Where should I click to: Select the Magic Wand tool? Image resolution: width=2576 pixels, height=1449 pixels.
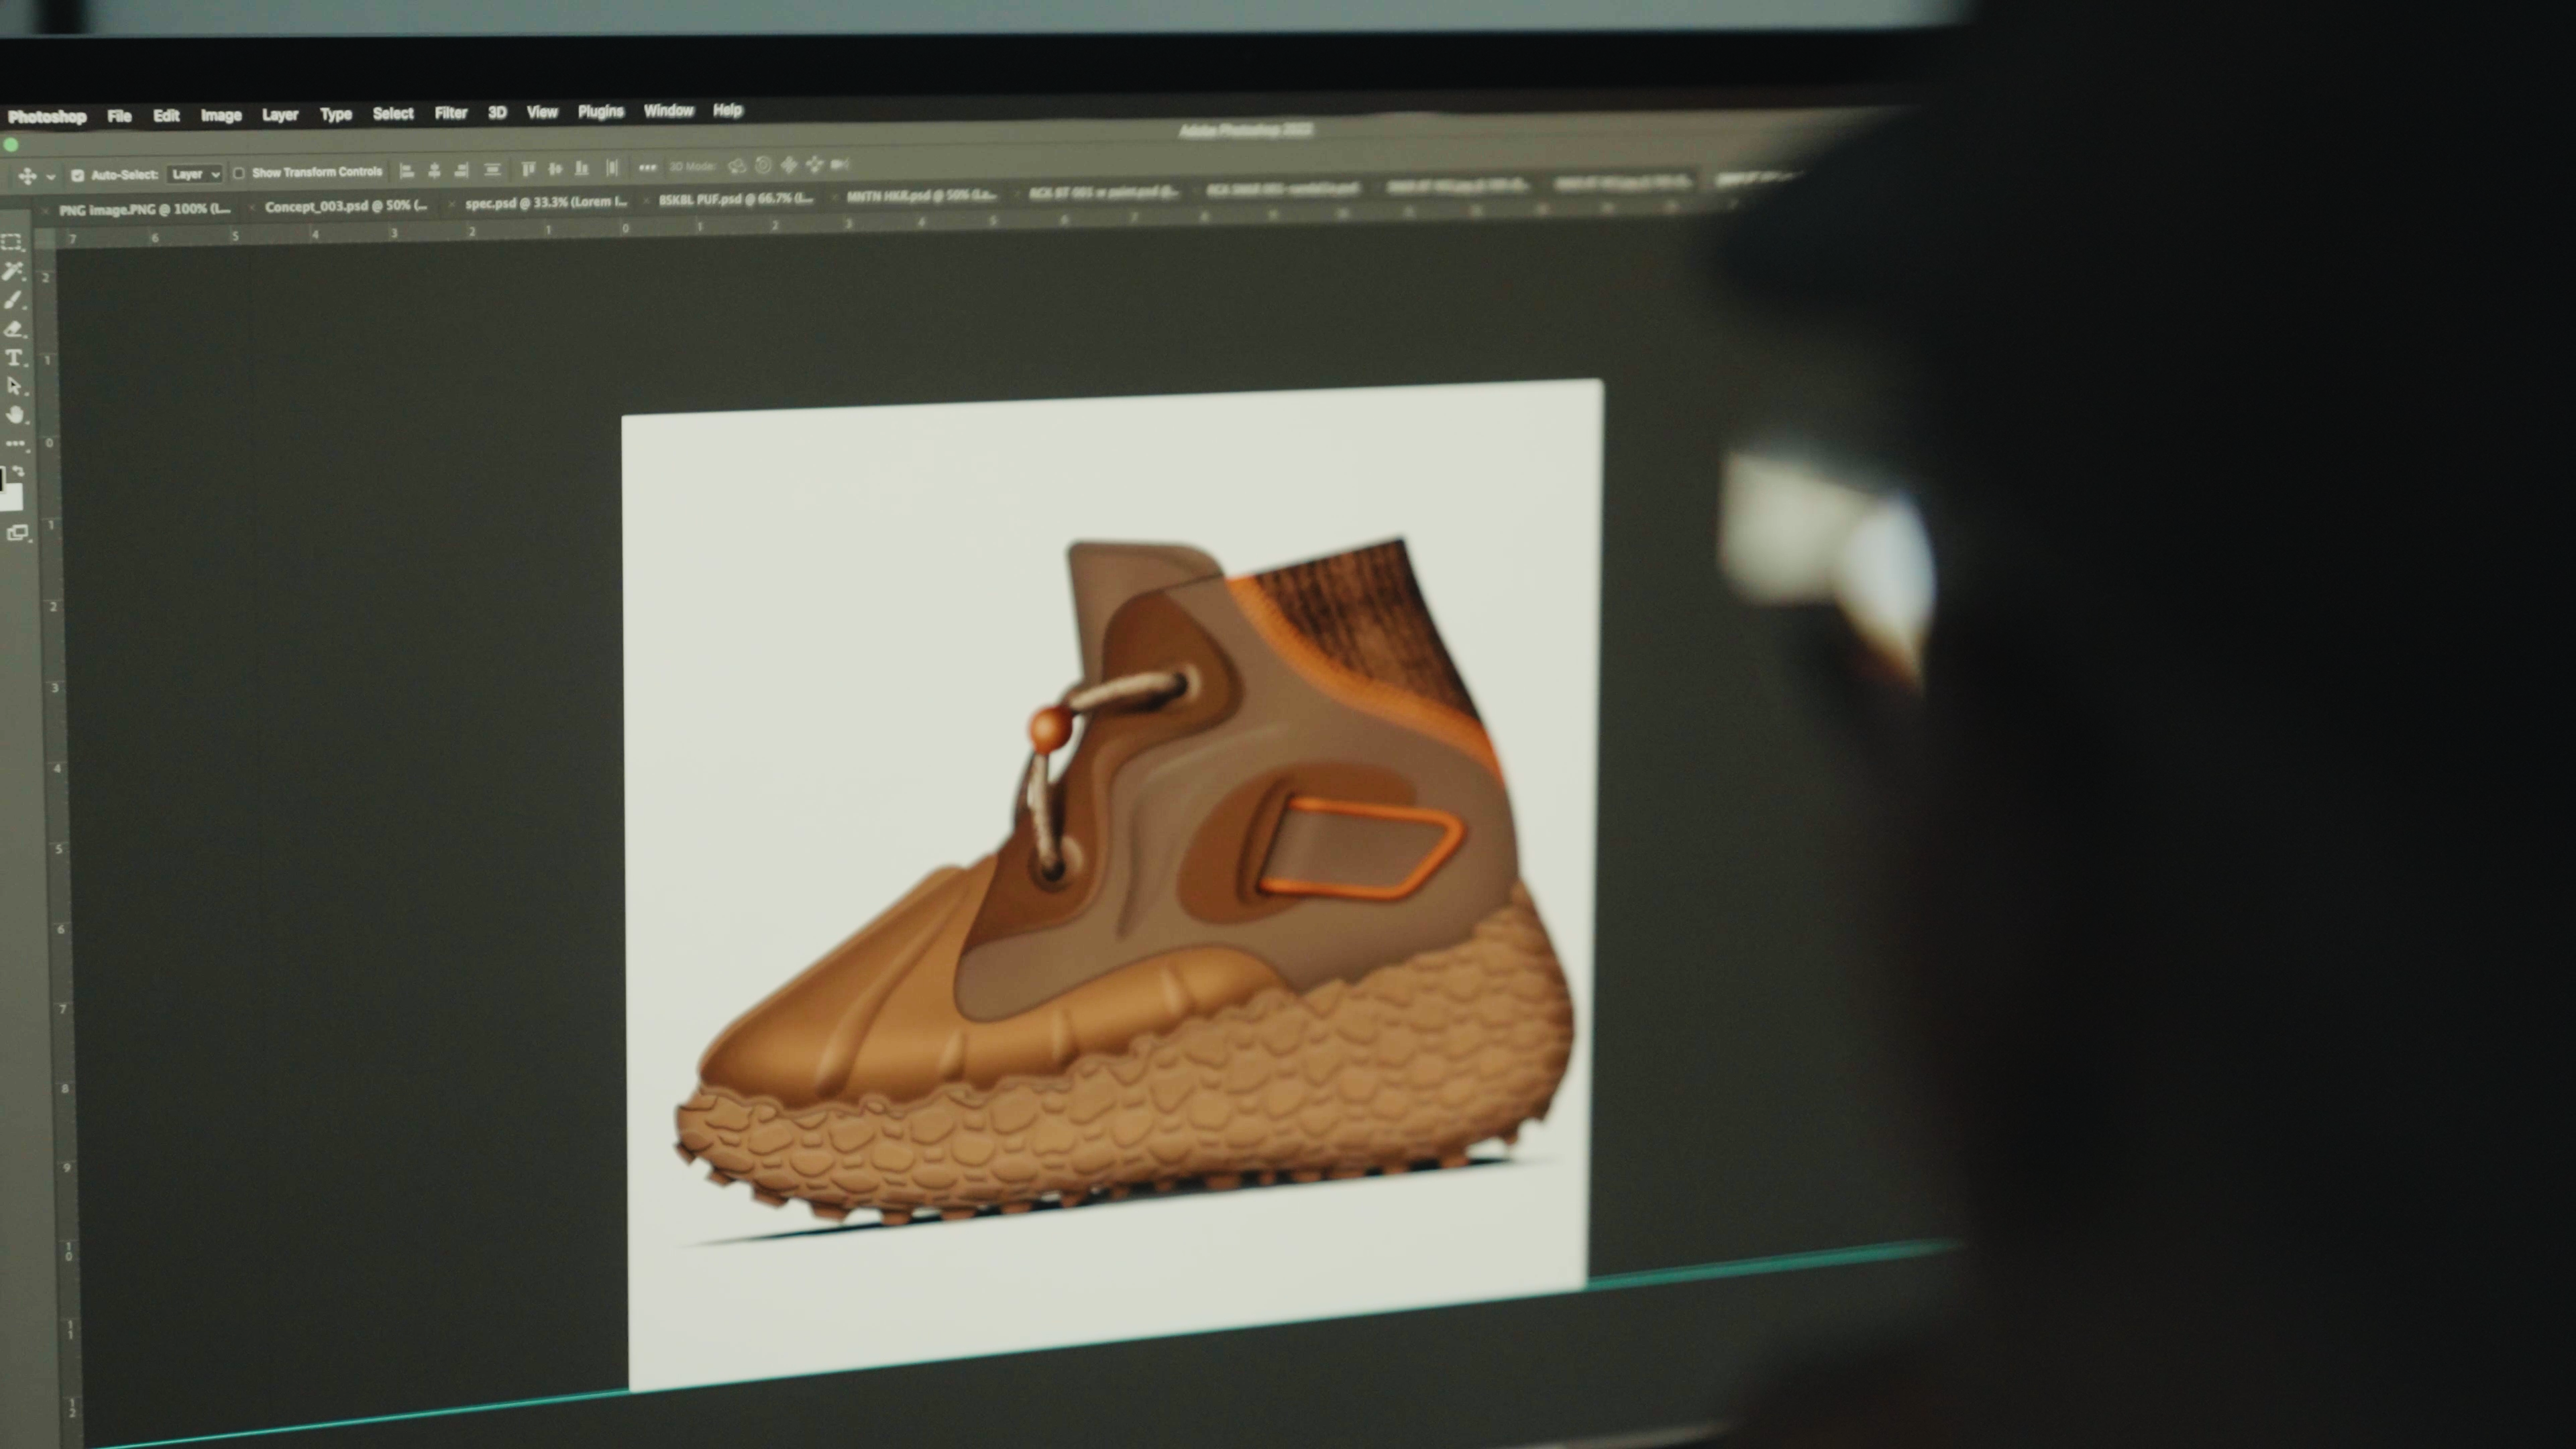tap(12, 271)
